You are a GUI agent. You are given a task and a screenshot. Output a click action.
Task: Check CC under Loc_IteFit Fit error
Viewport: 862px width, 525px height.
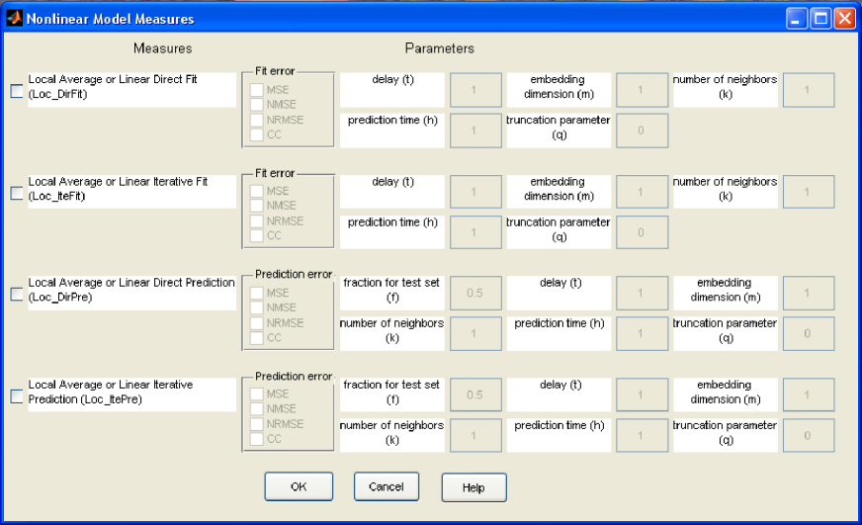pos(256,236)
